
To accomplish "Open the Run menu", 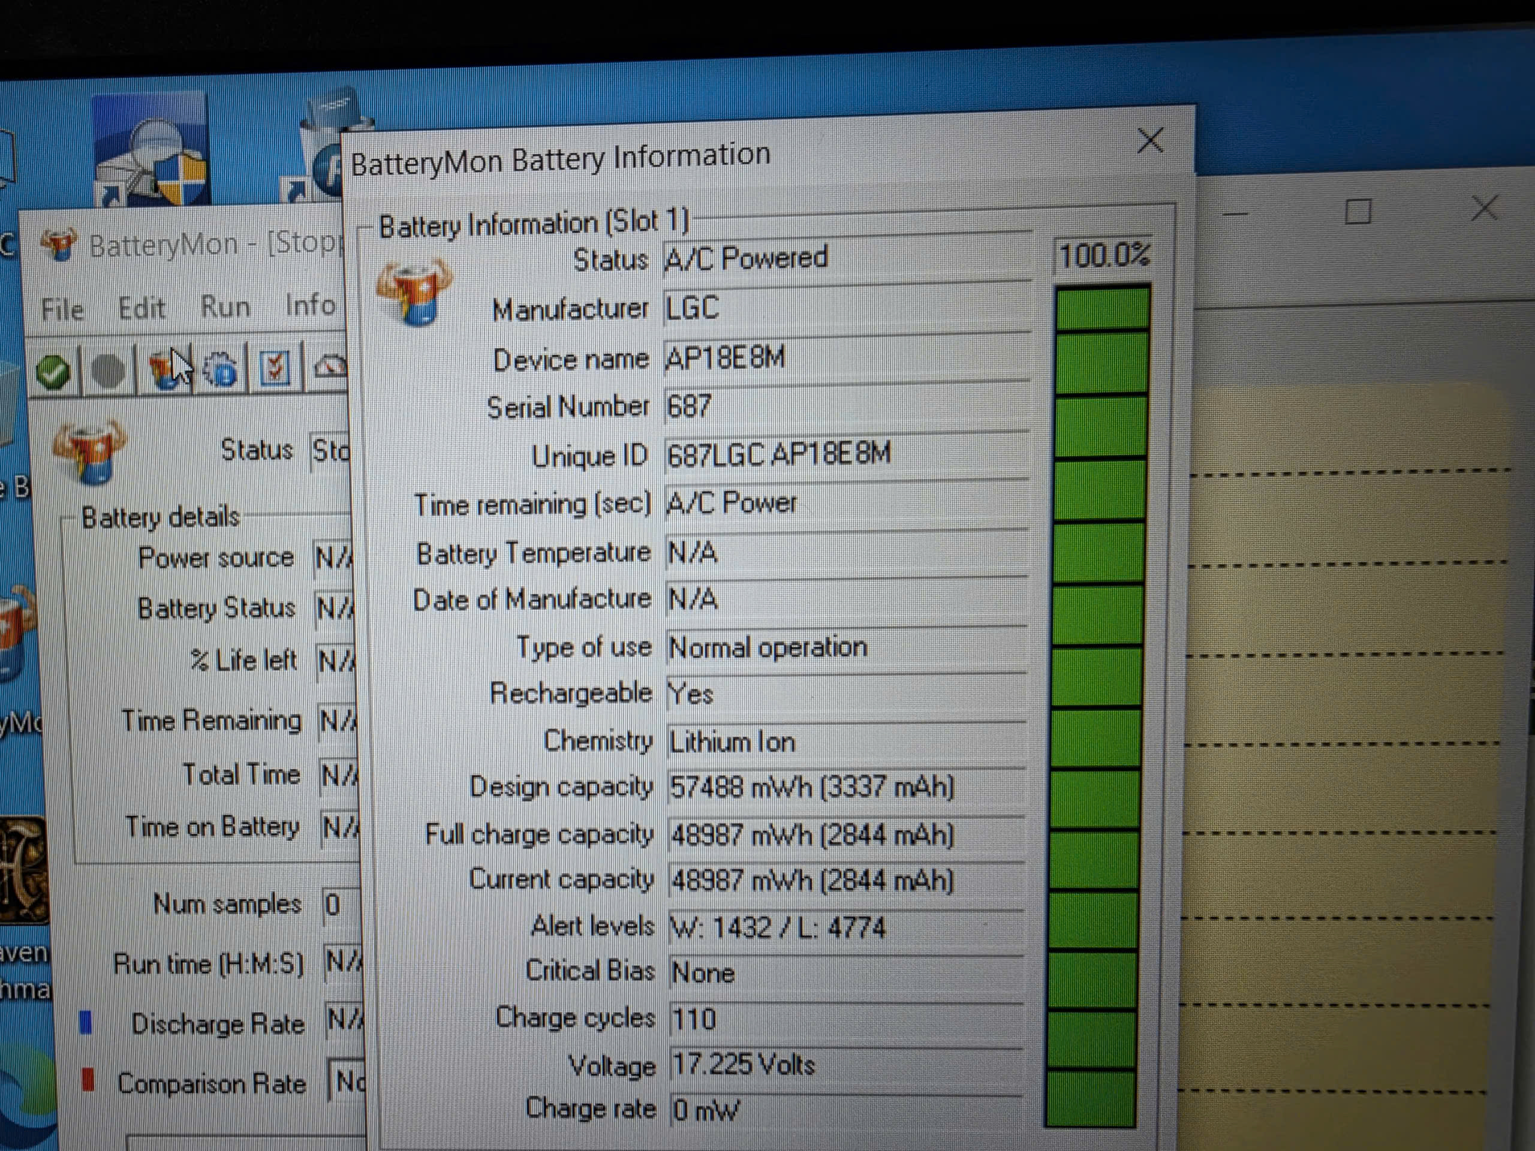I will click(225, 306).
